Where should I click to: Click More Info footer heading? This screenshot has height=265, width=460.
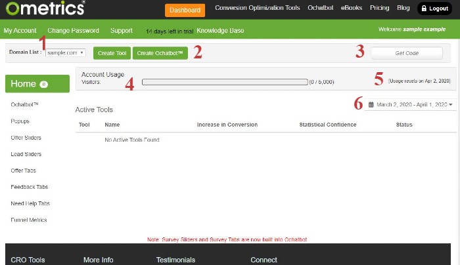coord(99,260)
